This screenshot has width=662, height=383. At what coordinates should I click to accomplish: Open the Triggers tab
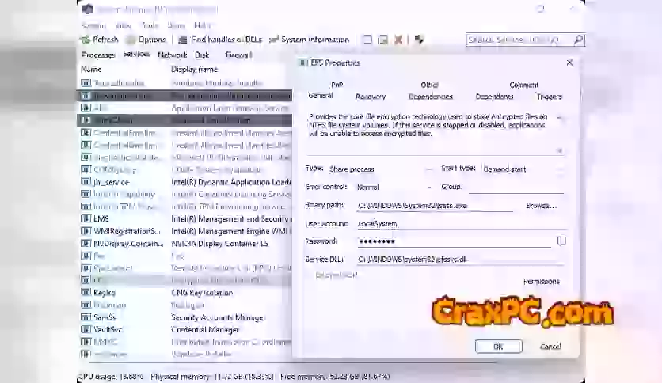(550, 97)
